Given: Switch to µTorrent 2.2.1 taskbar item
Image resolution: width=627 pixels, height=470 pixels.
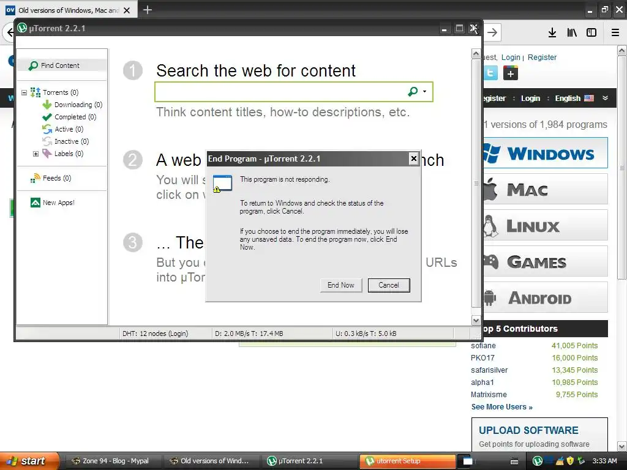Looking at the screenshot, I should tap(309, 461).
